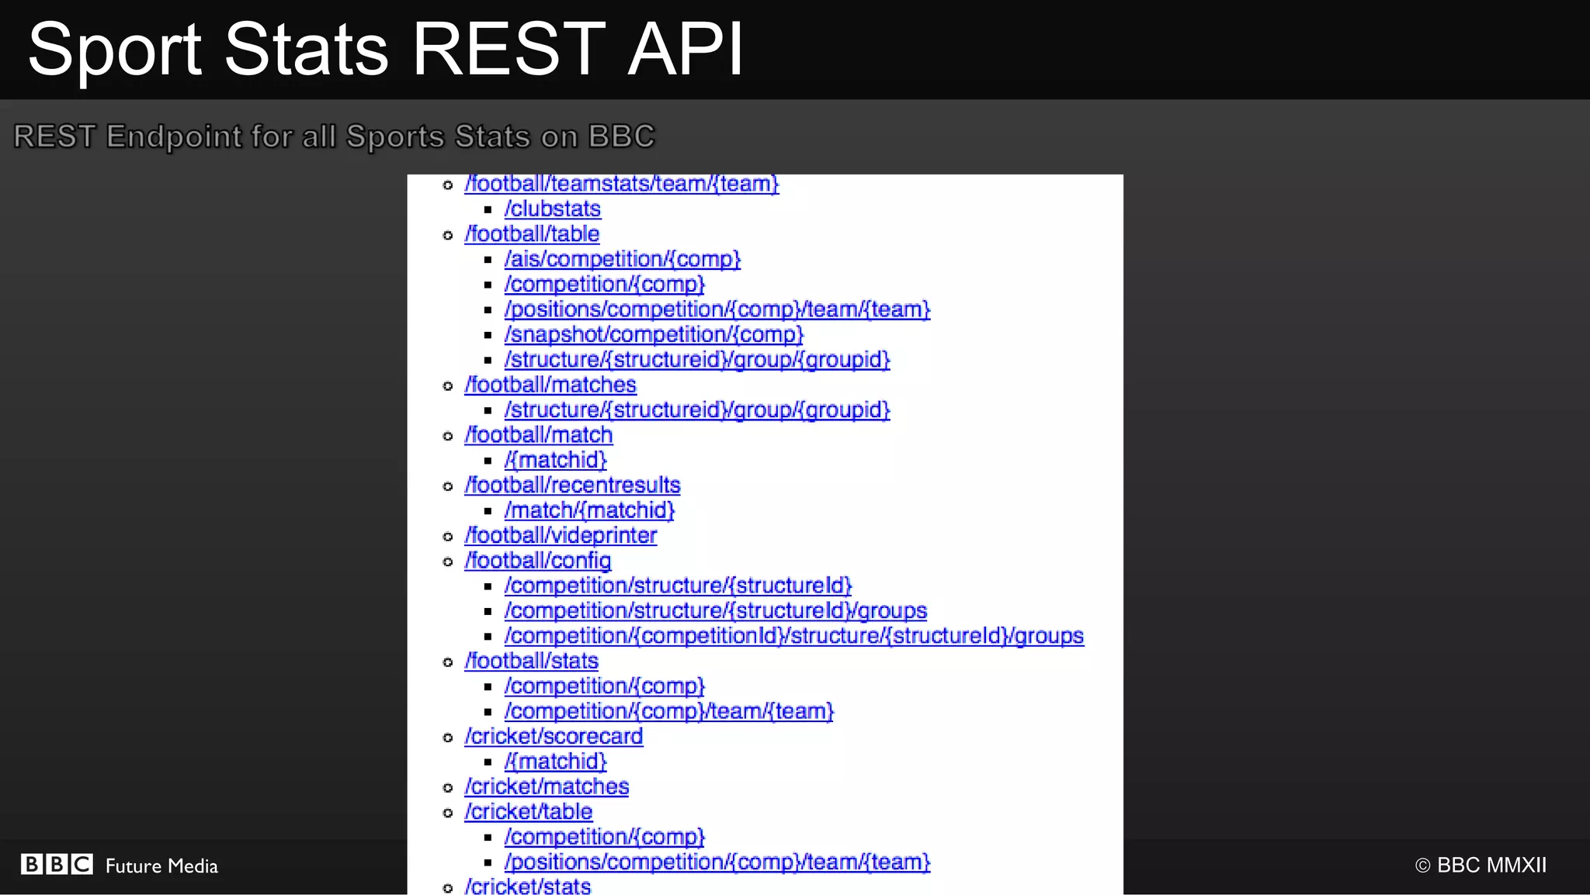
Task: Open /positions/competition/{comp}/team/{team} under /cricket/table
Action: 717,862
